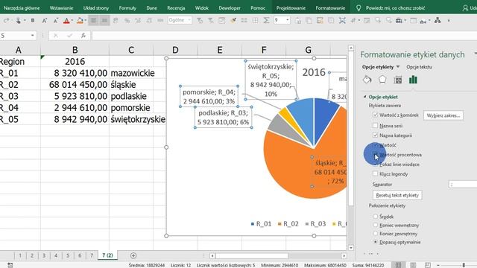477x268 pixels.
Task: Open the Opcje etykiety dropdown arrow
Action: [x=398, y=67]
